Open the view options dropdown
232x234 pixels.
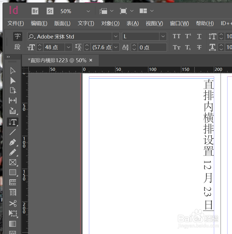point(112,11)
